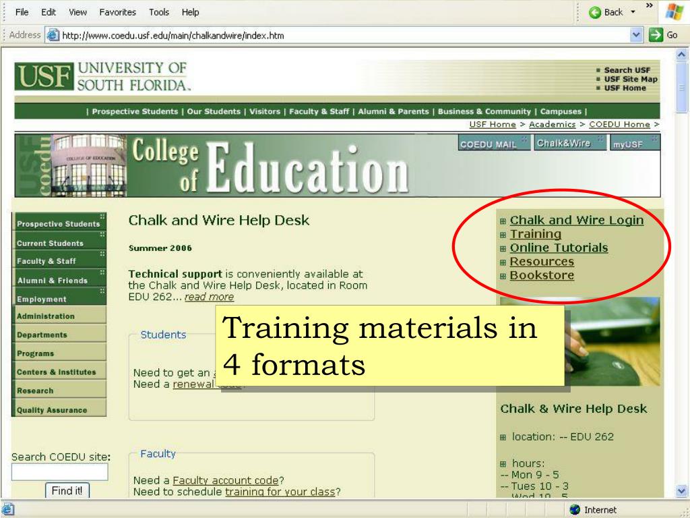Screen dimensions: 690x518
Task: Open the Resources link
Action: tap(542, 262)
